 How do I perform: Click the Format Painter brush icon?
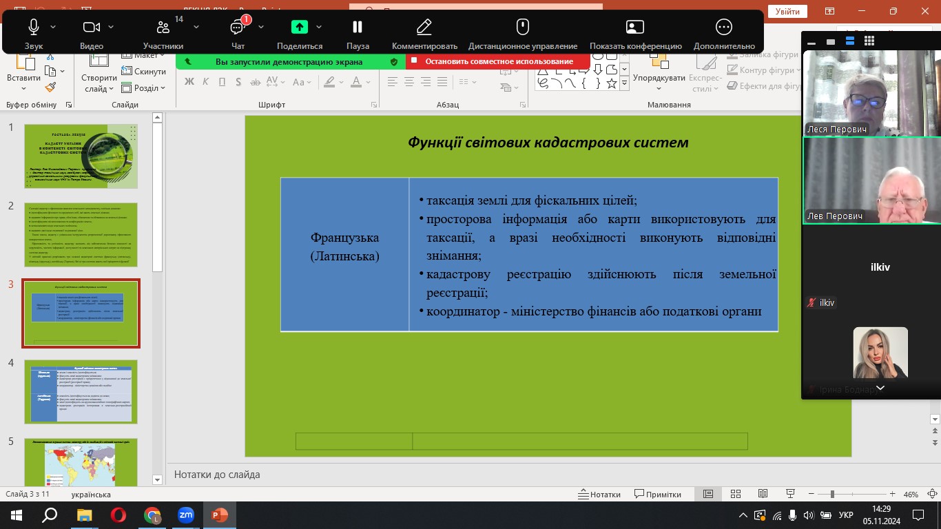click(50, 87)
